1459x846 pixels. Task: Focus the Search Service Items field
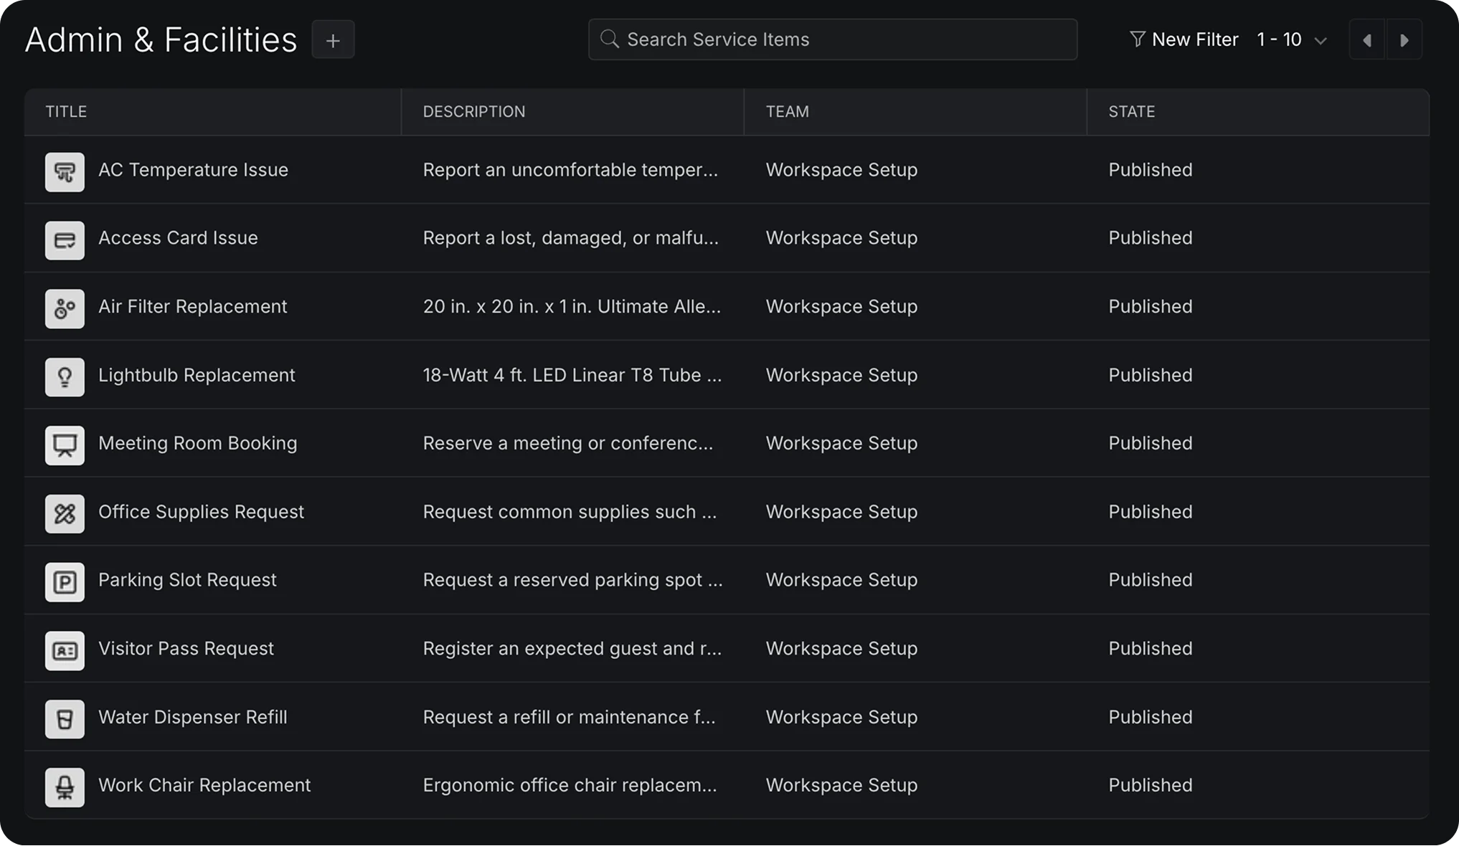coord(833,39)
